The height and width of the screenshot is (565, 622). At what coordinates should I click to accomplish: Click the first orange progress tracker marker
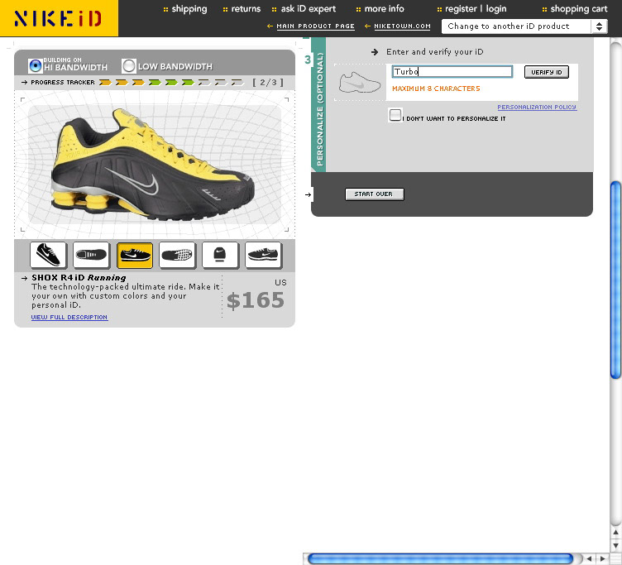[x=105, y=83]
